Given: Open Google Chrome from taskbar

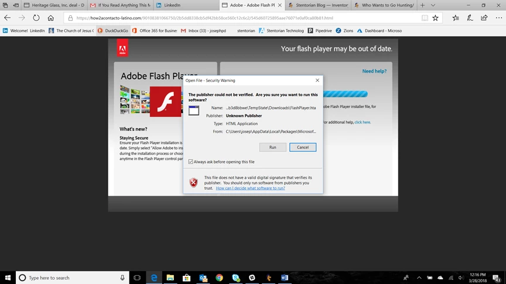Looking at the screenshot, I should coord(219,278).
